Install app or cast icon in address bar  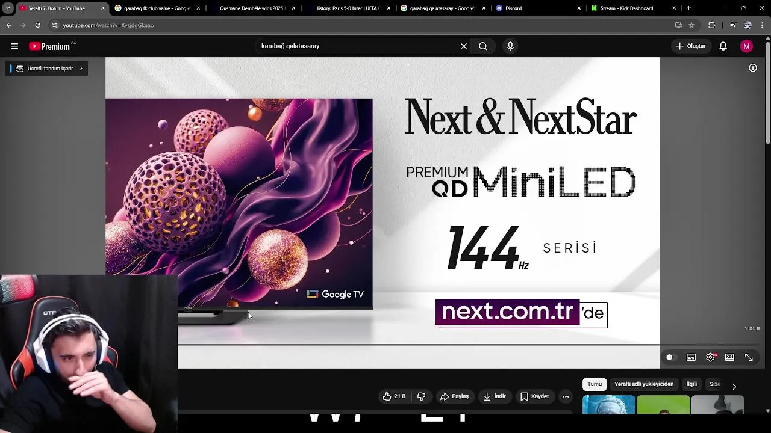point(678,25)
